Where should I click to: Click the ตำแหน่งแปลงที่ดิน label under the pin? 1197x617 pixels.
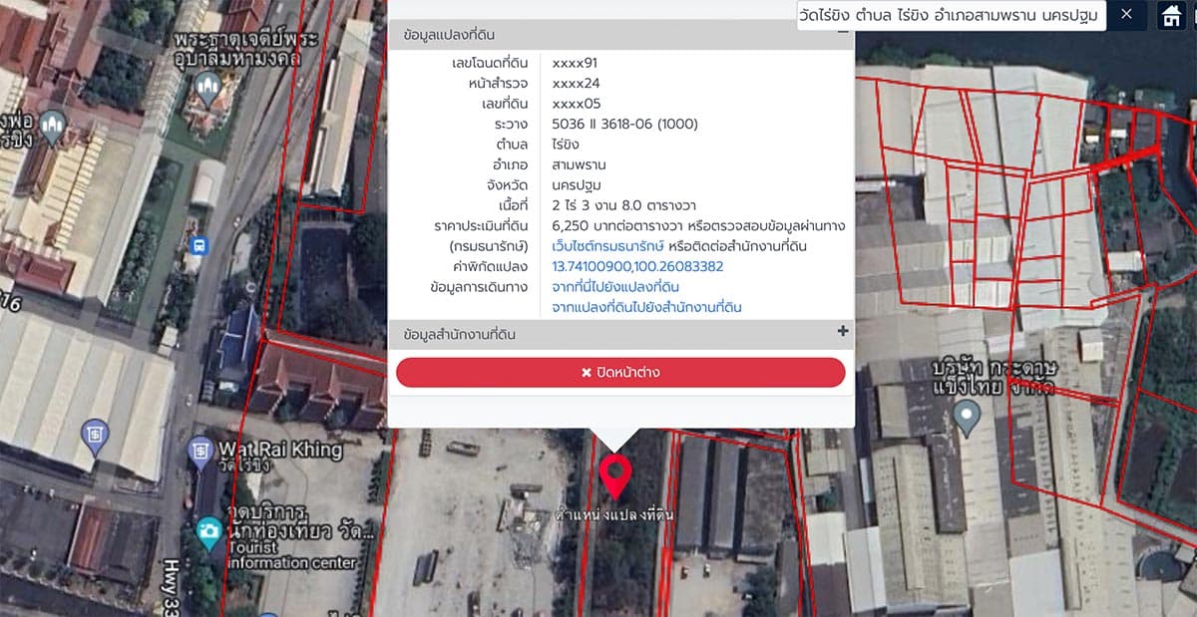(615, 515)
